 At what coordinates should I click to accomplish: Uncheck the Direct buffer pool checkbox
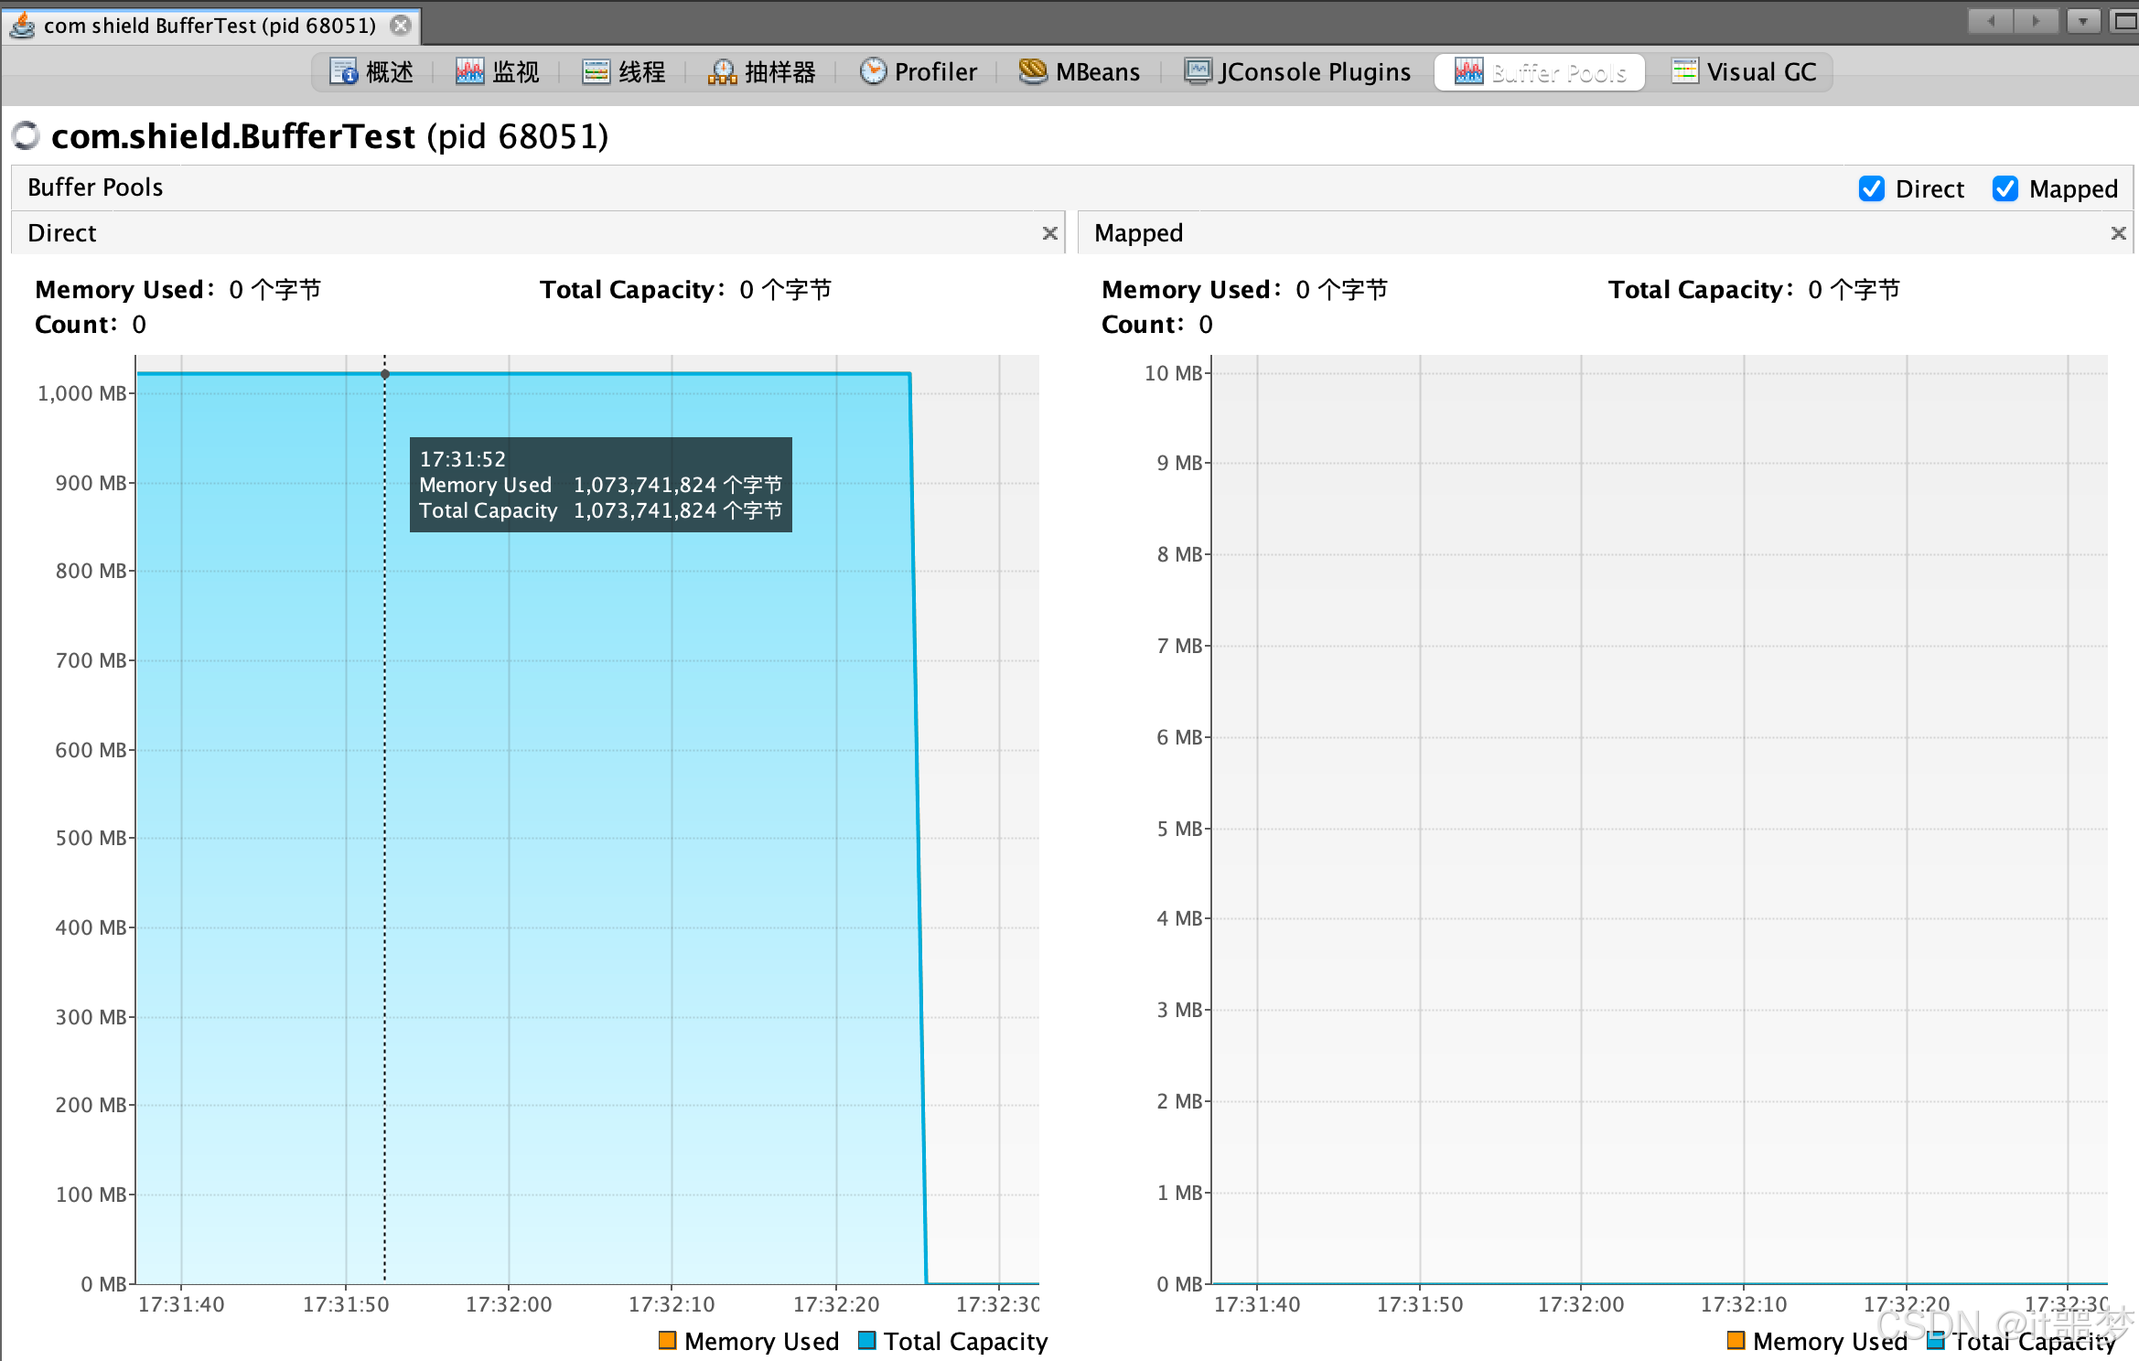click(1872, 188)
